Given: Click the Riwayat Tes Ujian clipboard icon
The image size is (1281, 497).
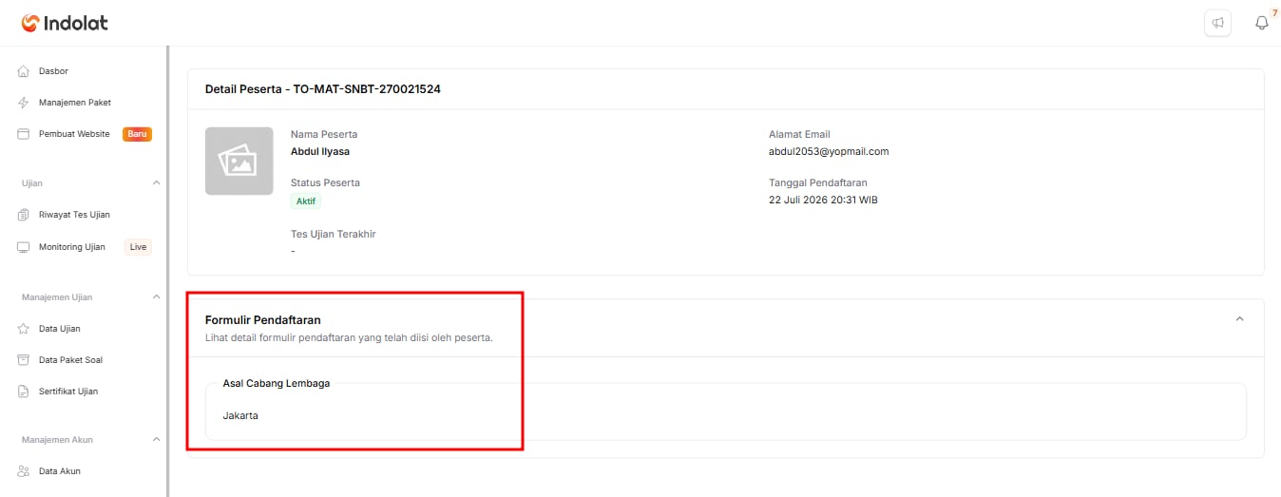Looking at the screenshot, I should (x=24, y=215).
